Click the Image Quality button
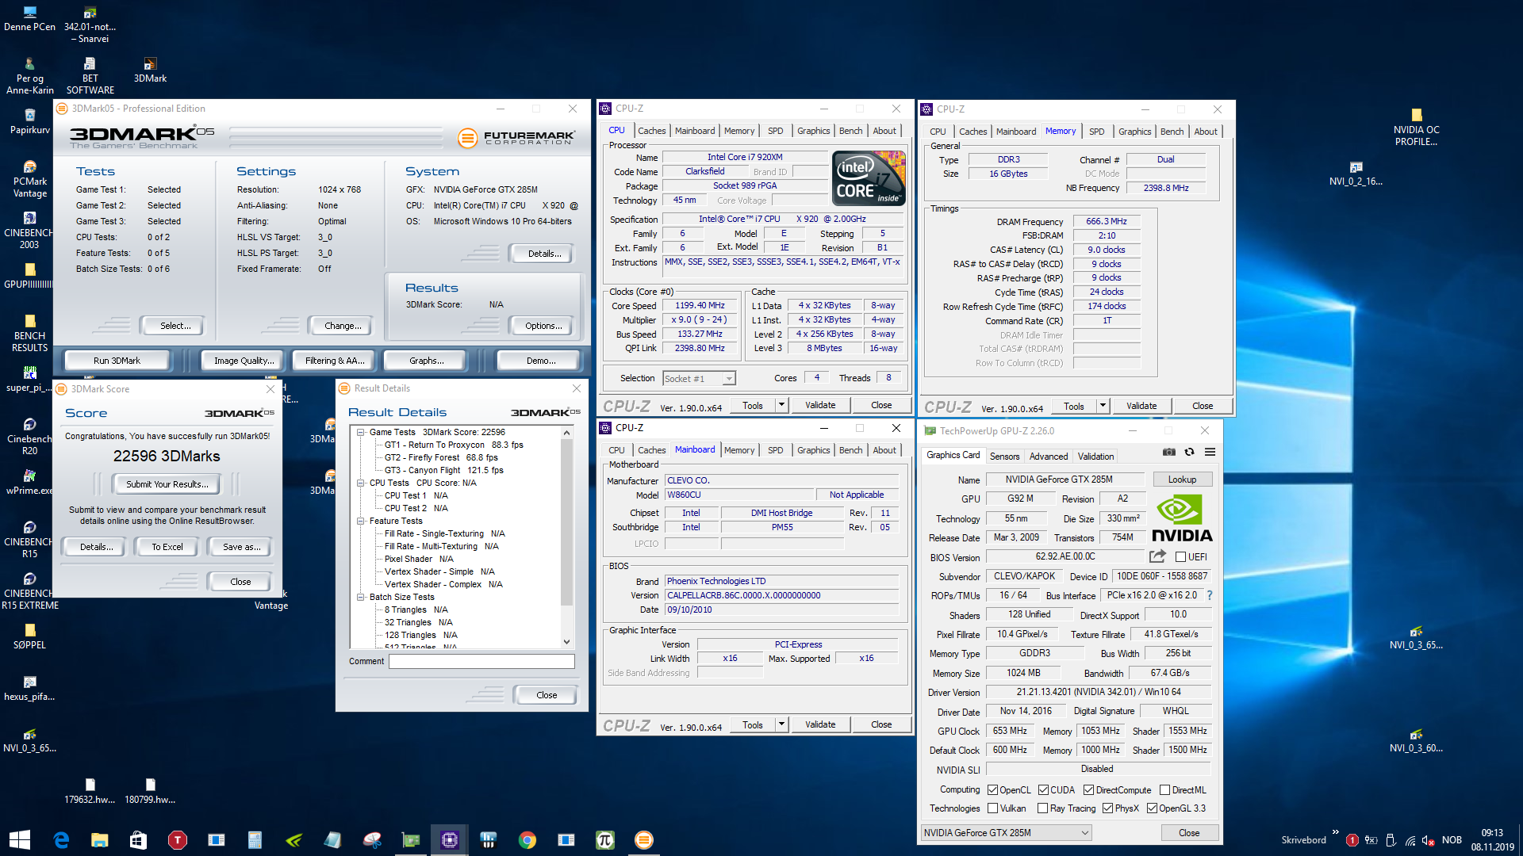 244,361
